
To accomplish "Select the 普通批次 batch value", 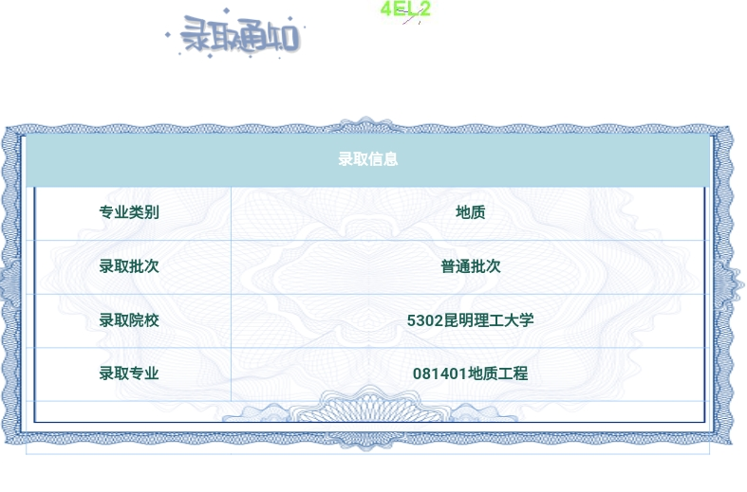I will pyautogui.click(x=470, y=266).
